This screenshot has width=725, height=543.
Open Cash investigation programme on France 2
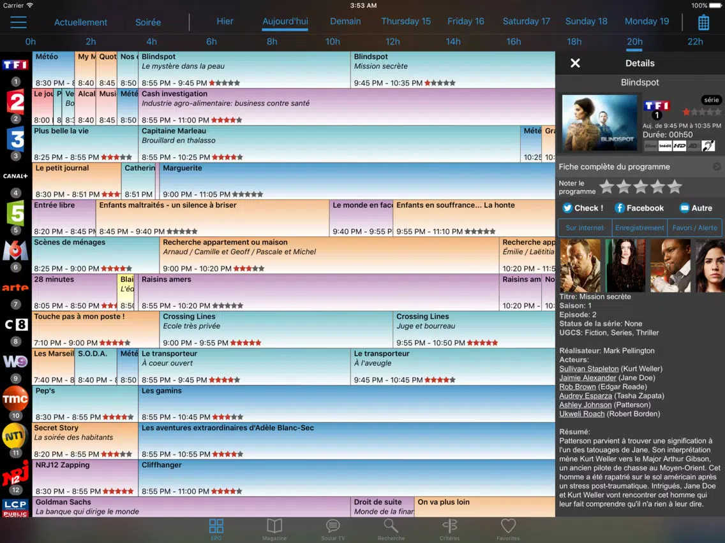tap(347, 106)
